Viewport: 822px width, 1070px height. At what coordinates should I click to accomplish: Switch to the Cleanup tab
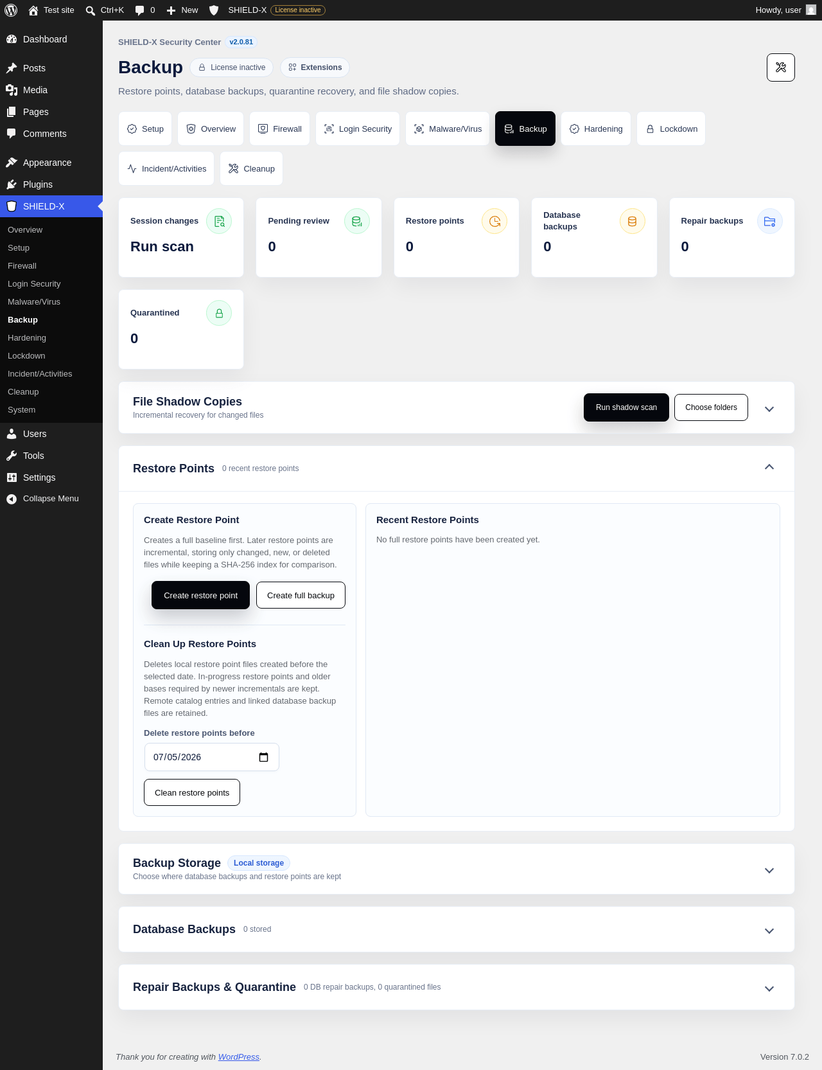(251, 168)
